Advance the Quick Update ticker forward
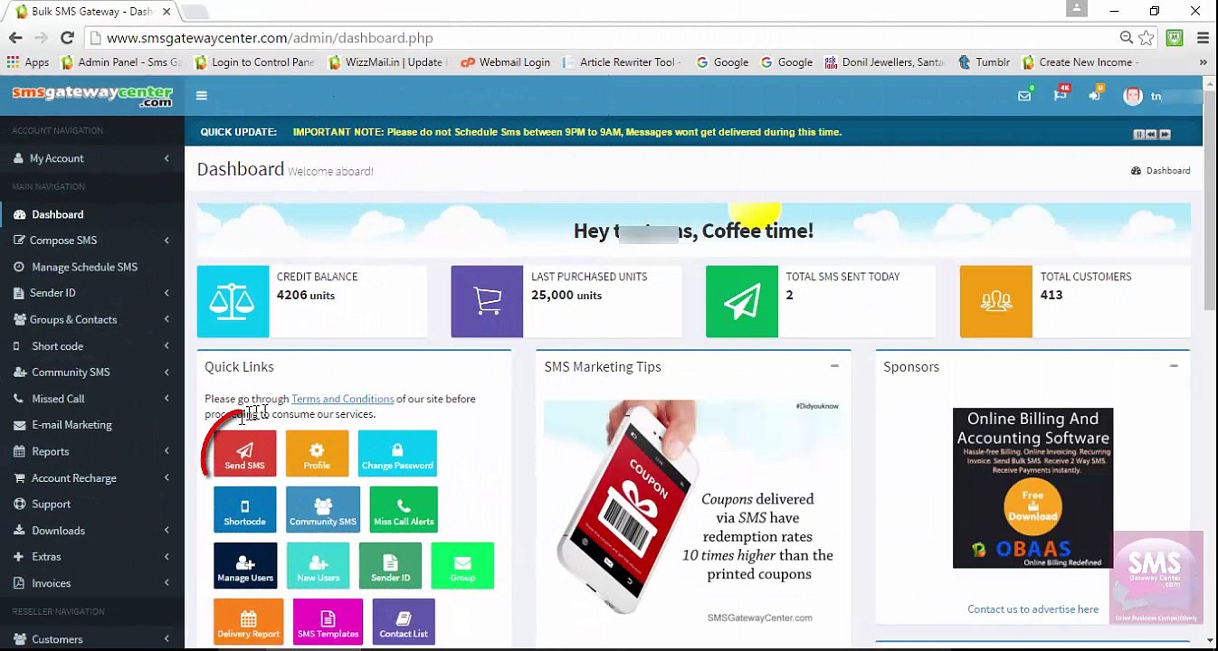Screen dimensions: 1218x651 pos(1165,134)
